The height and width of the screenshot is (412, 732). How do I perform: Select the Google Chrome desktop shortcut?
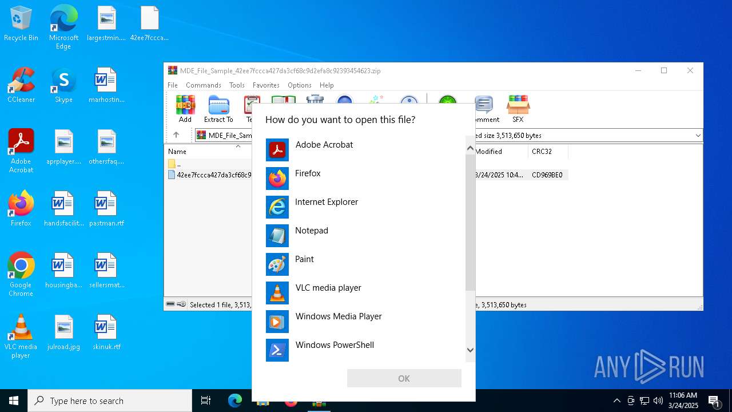pos(21,275)
